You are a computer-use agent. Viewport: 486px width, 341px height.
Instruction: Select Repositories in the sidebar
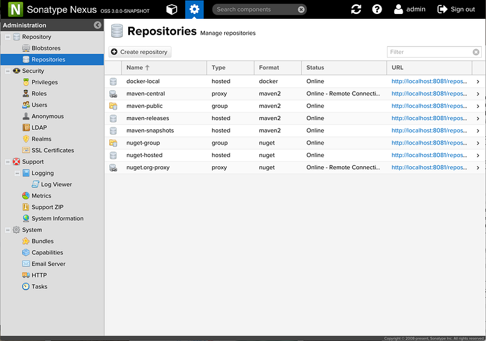52,59
